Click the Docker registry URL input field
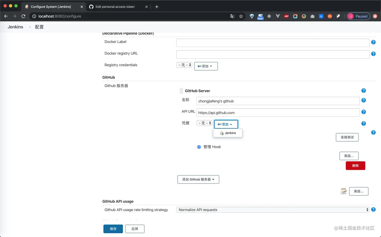This screenshot has height=237, width=381. [x=273, y=54]
